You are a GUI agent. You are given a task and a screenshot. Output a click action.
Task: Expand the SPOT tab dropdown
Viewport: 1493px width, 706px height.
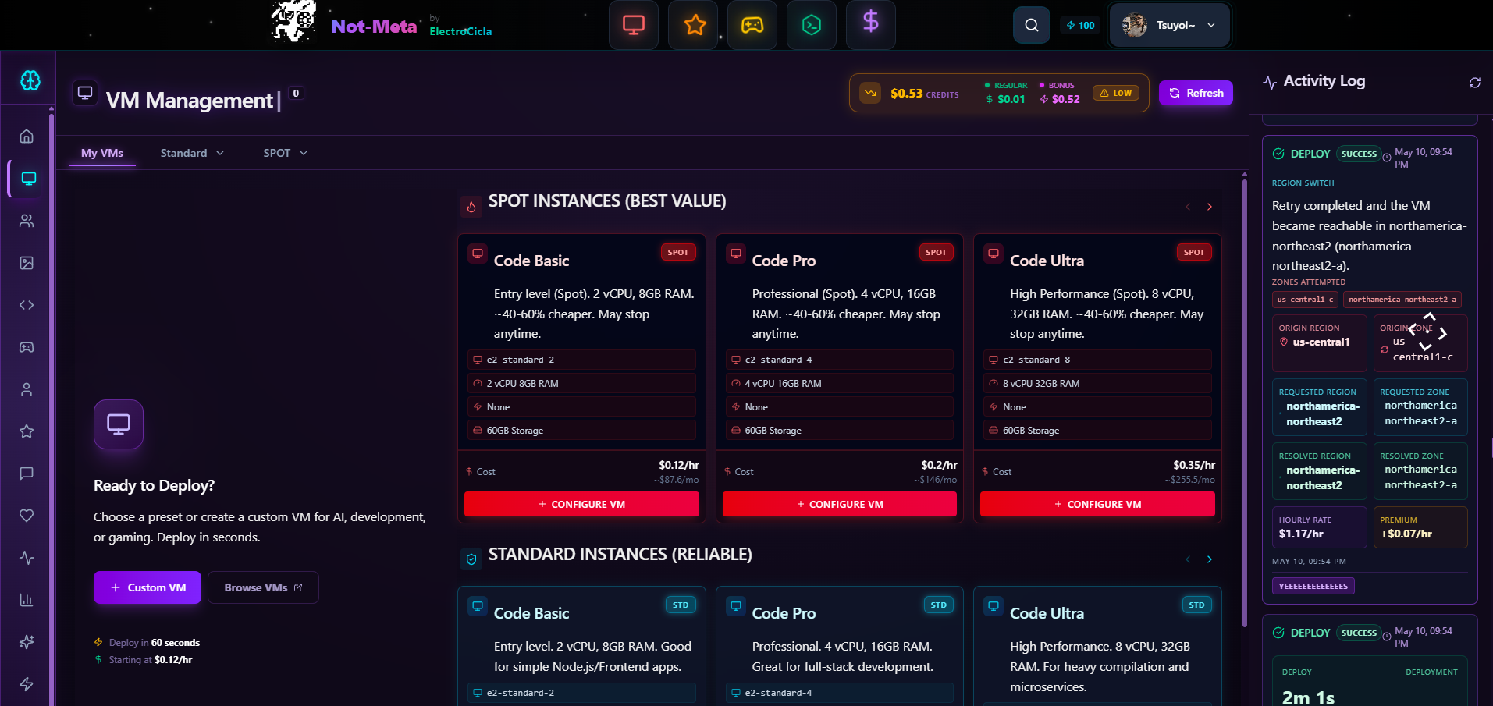tap(285, 153)
